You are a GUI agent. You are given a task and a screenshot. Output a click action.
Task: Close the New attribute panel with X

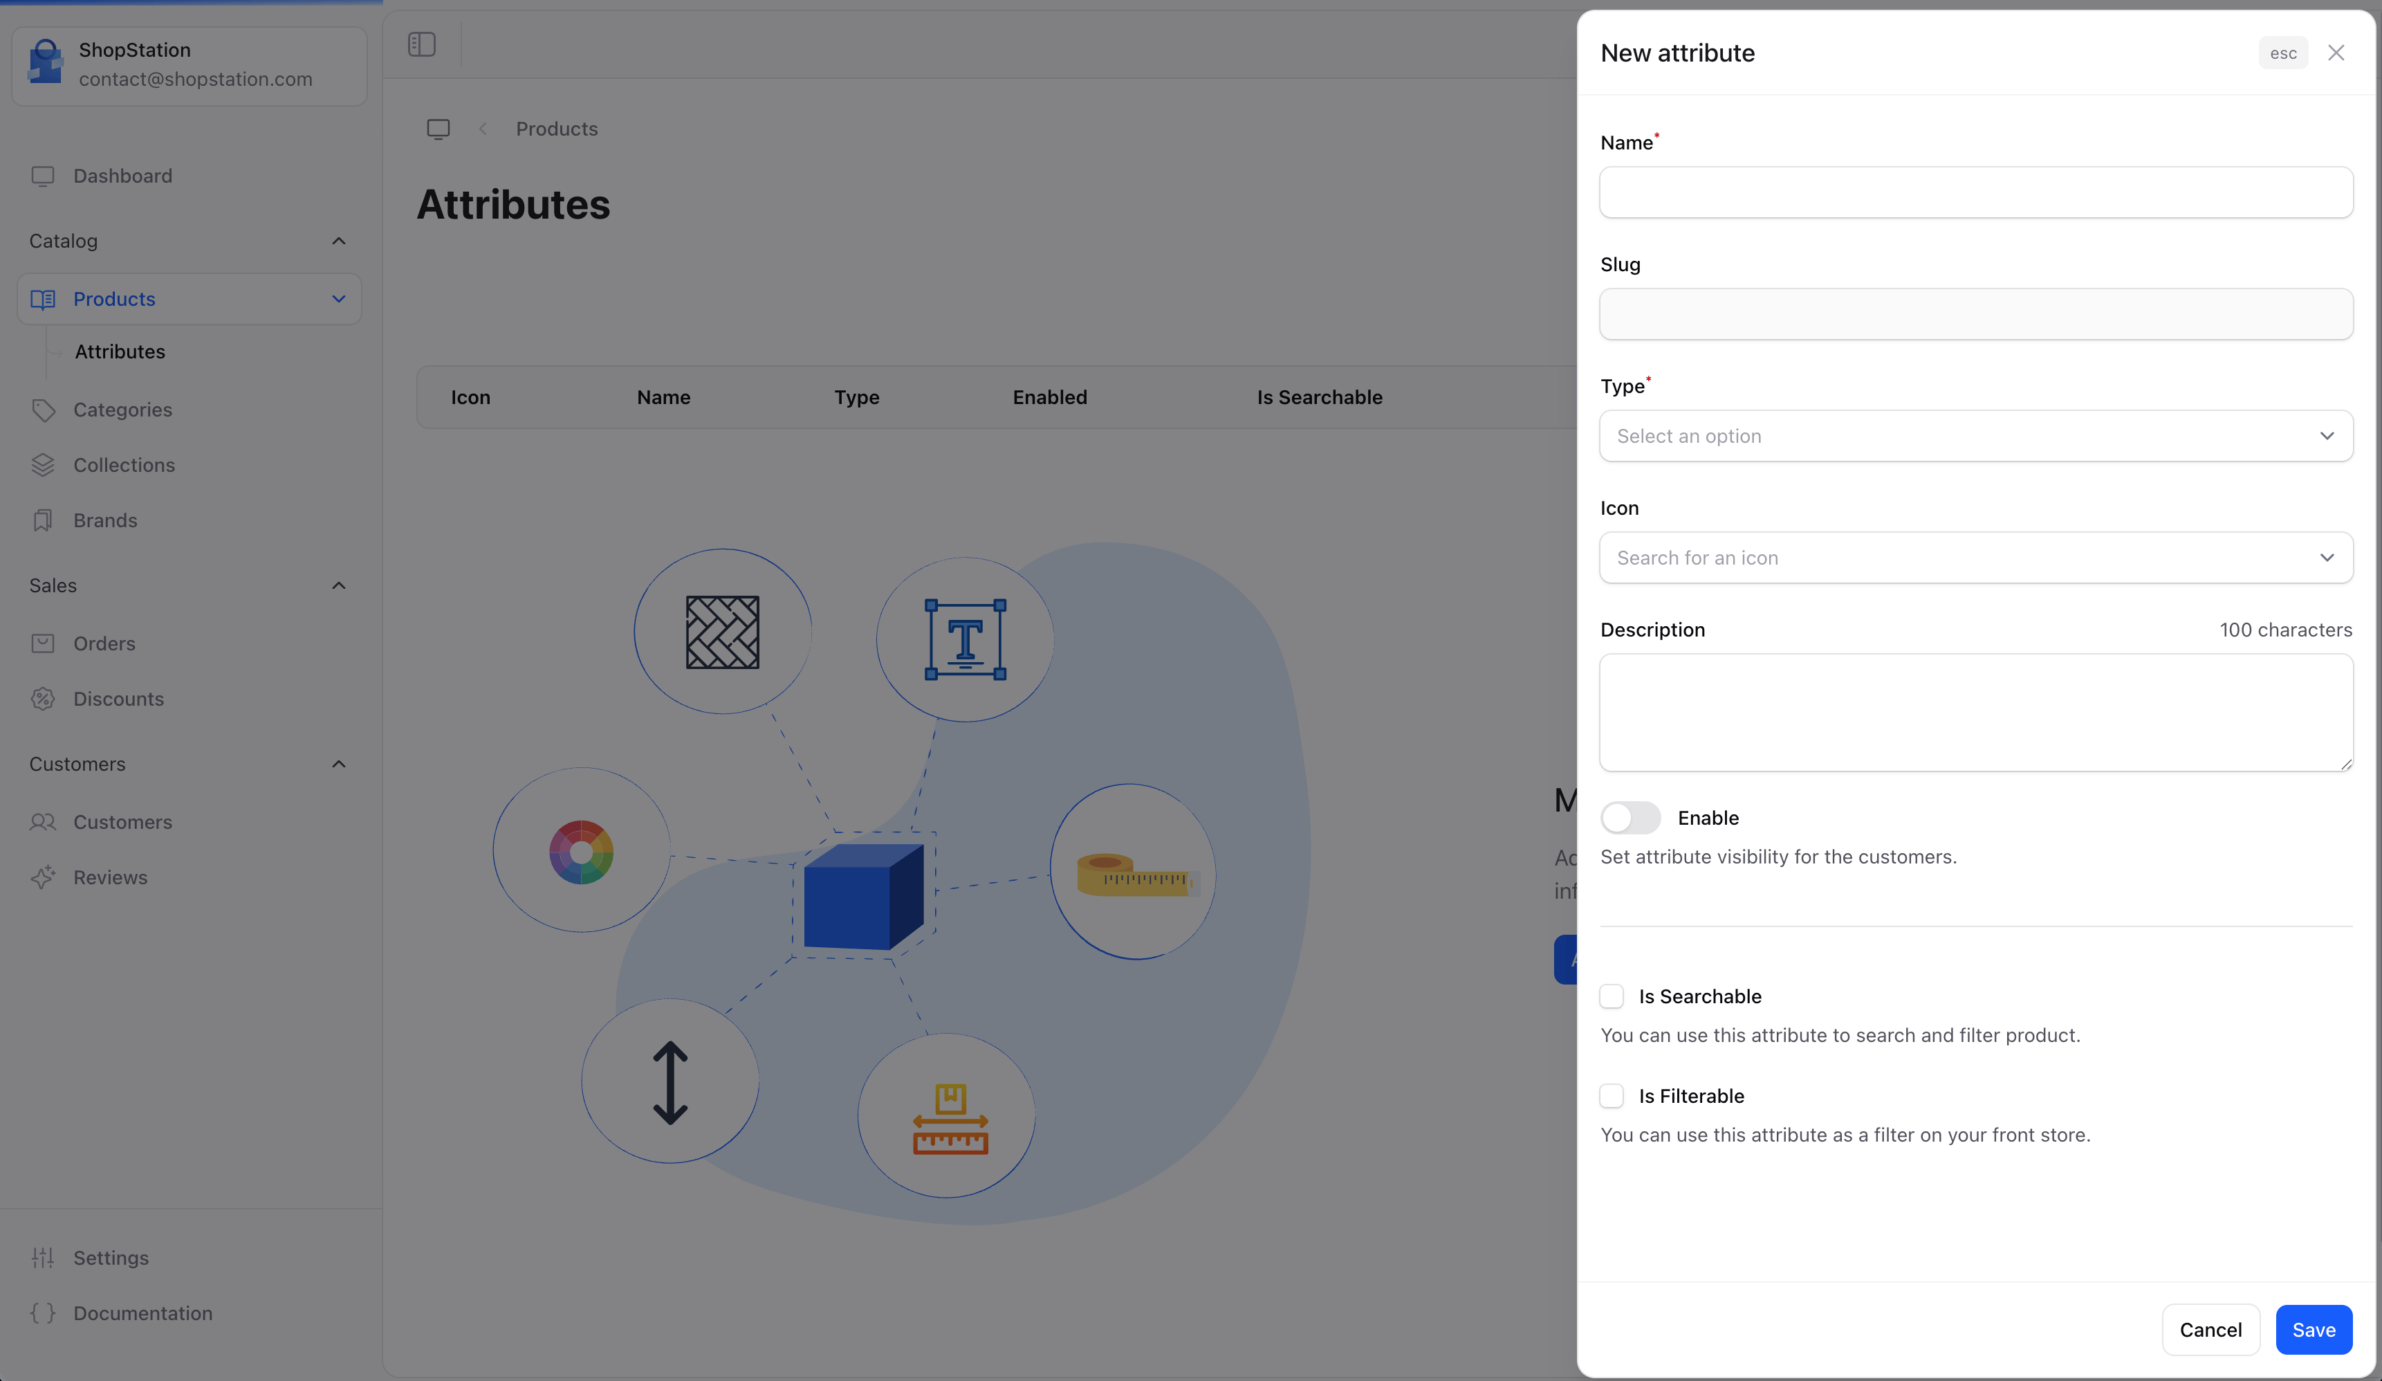click(x=2336, y=53)
